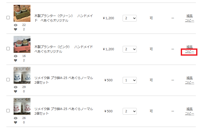
Task: Click the heart icon under pink planter
Action: pyautogui.click(x=16, y=60)
